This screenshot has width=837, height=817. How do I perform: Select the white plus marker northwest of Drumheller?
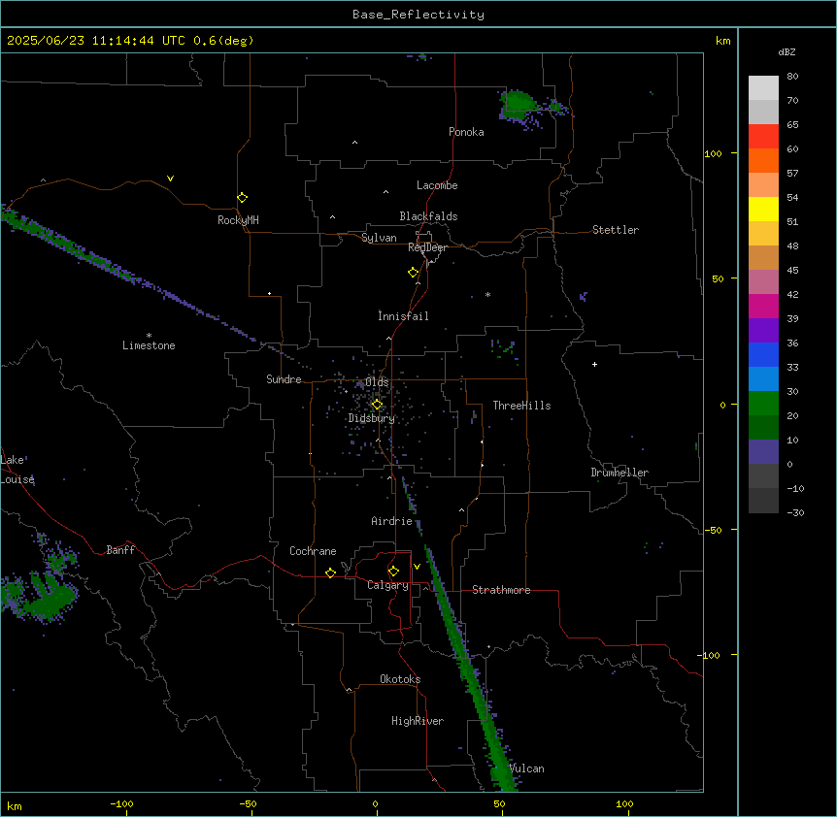tap(594, 364)
